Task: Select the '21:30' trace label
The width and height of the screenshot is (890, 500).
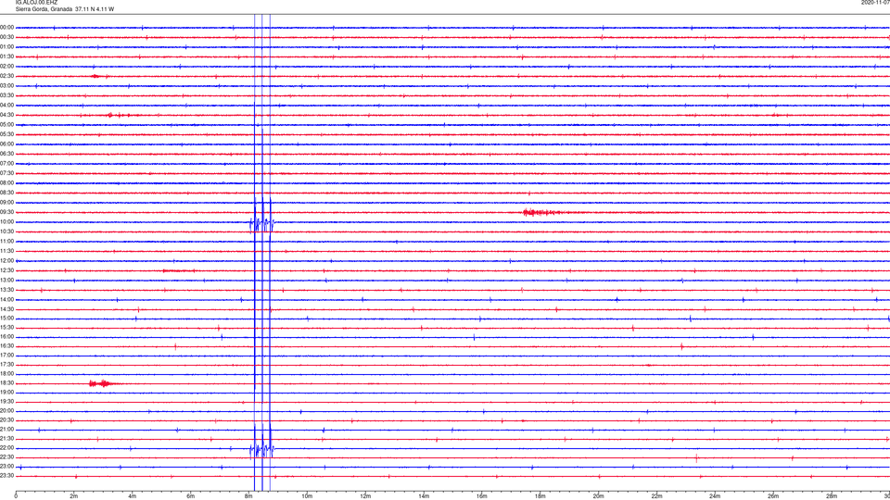Action: (6, 439)
